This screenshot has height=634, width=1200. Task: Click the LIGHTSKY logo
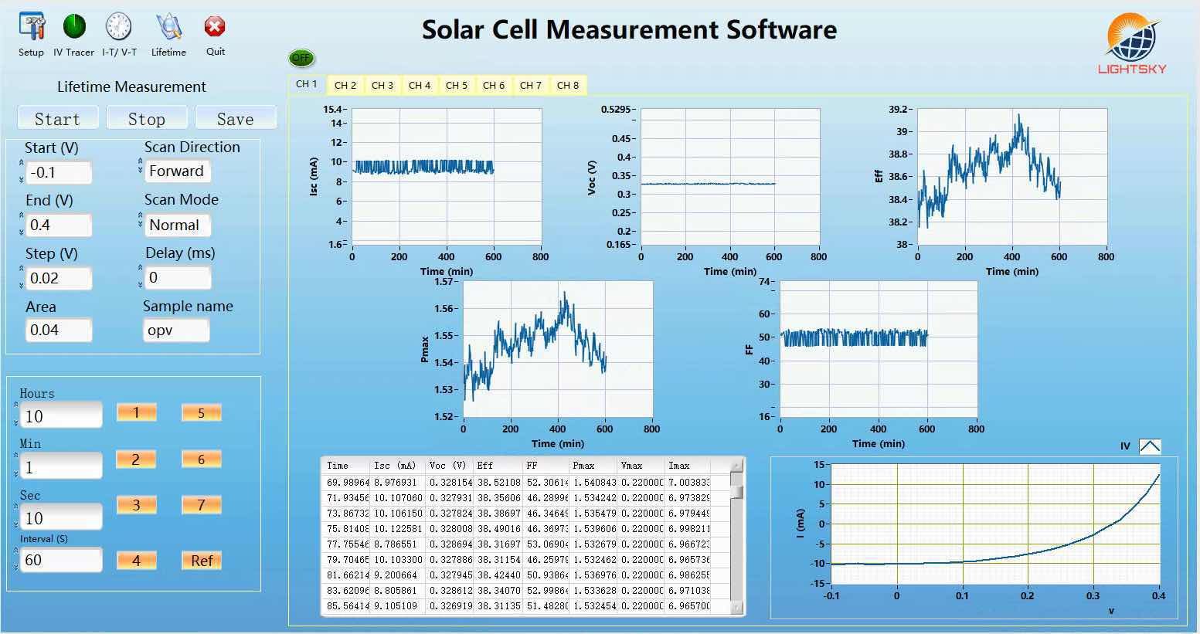coord(1133,43)
